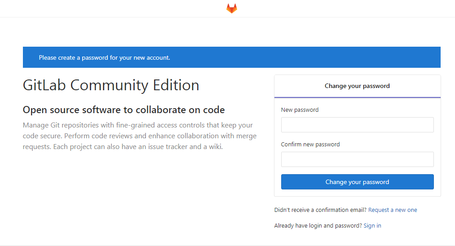Select the Change your password tab header
This screenshot has height=246, width=455.
click(357, 86)
